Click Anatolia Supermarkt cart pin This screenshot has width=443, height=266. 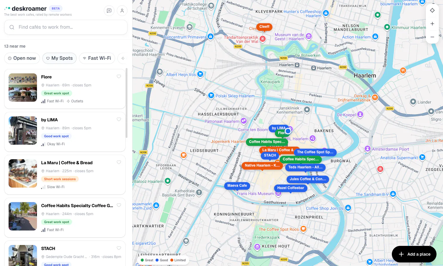[x=422, y=157]
